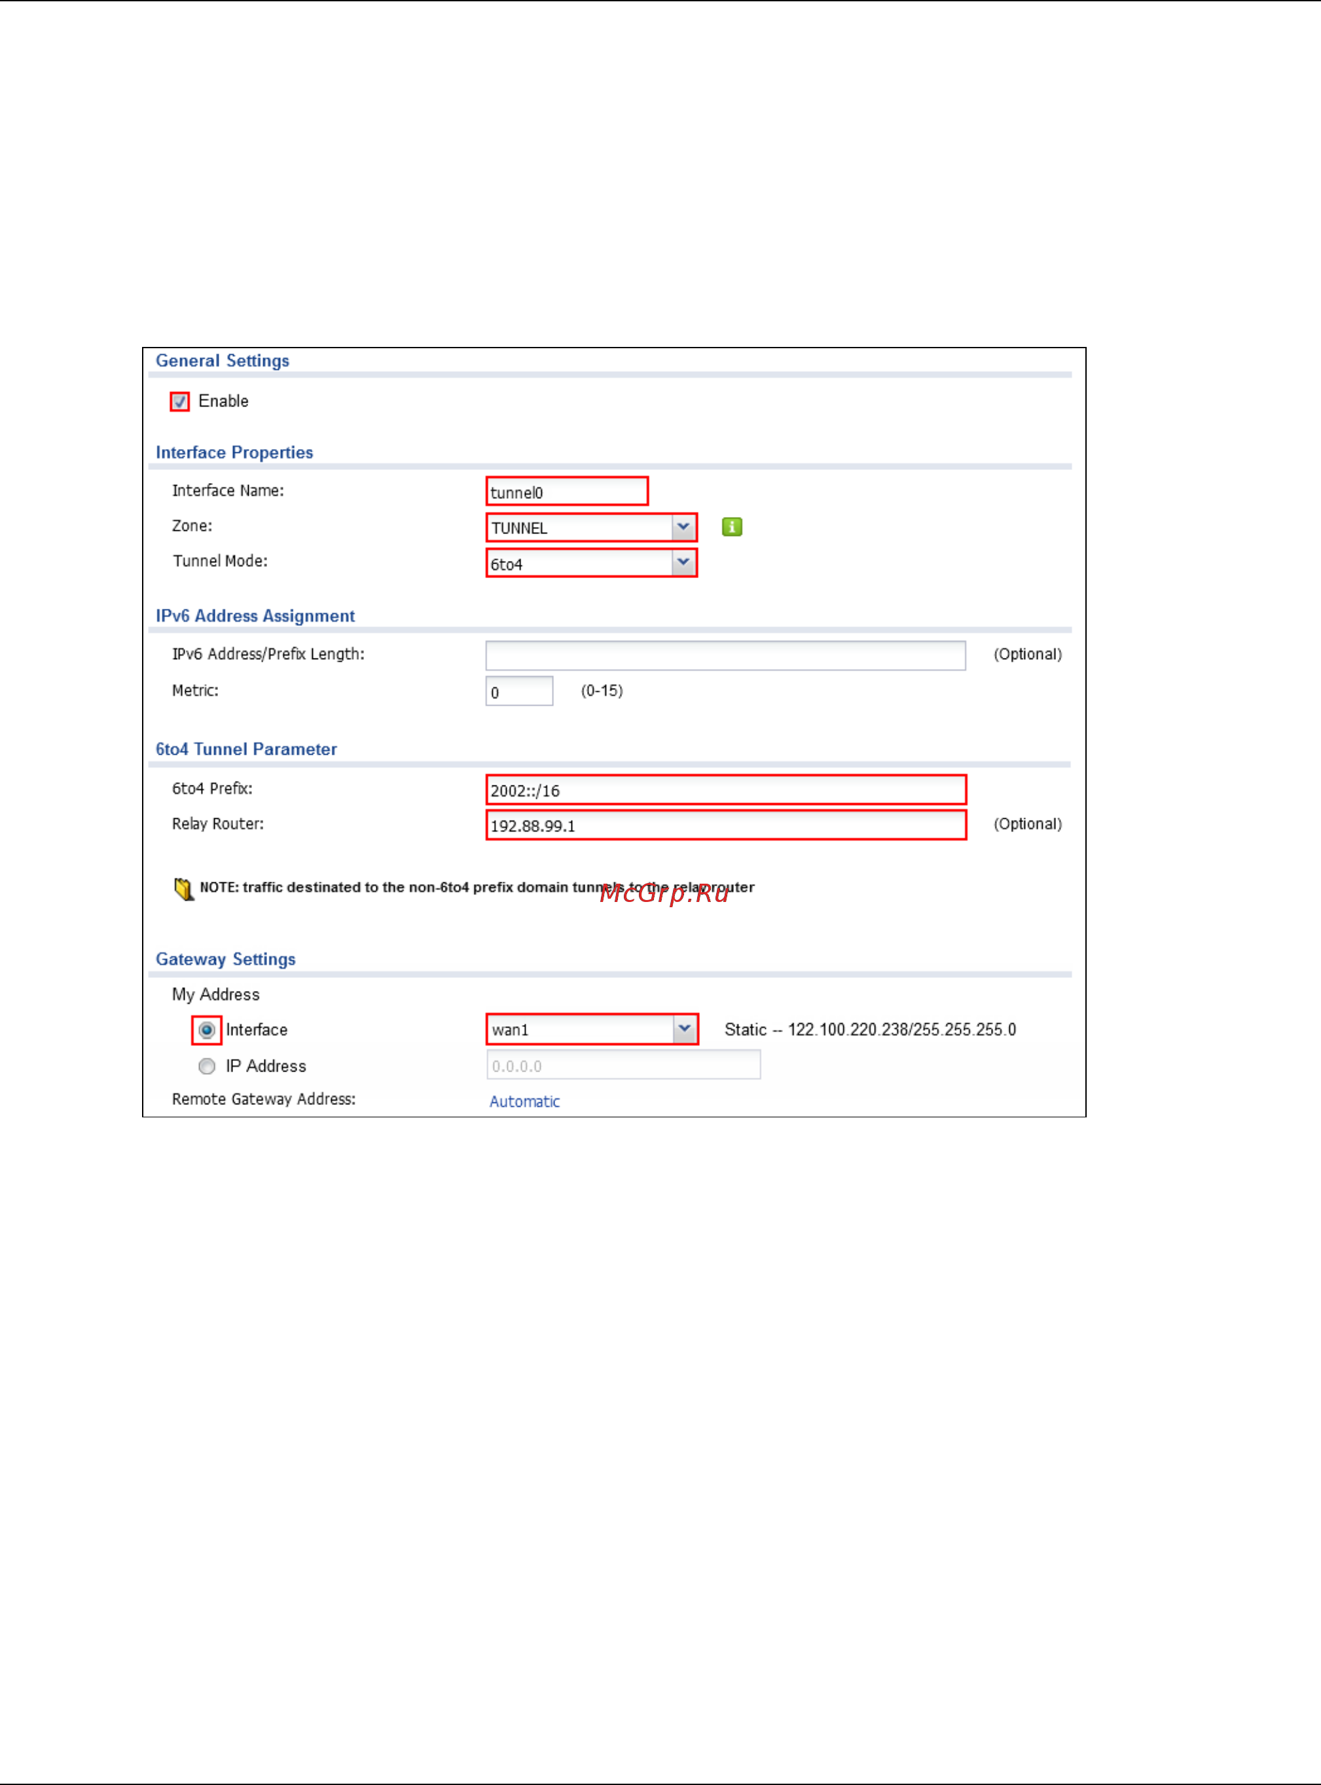Image resolution: width=1321 pixels, height=1785 pixels.
Task: Click the Remote Gateway Address label
Action: pyautogui.click(x=264, y=1099)
